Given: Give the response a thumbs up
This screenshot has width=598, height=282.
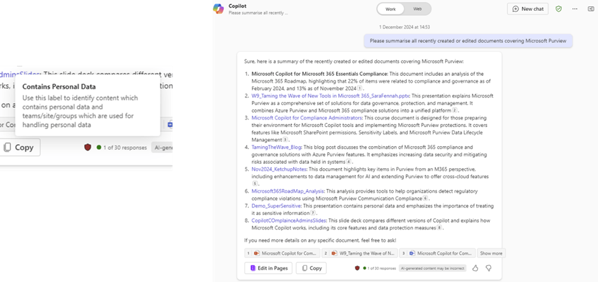Looking at the screenshot, I should tap(475, 268).
